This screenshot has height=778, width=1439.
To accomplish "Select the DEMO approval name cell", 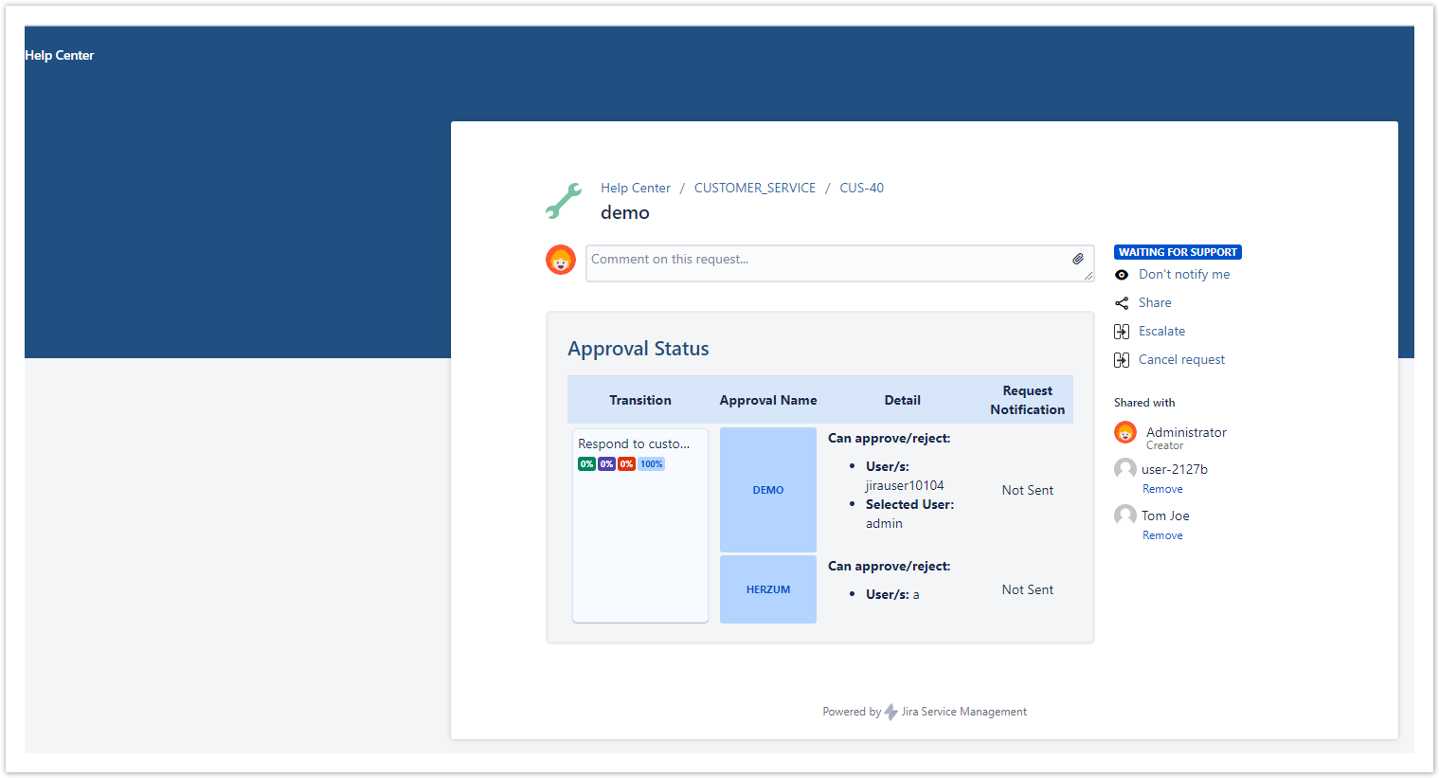I will click(767, 490).
